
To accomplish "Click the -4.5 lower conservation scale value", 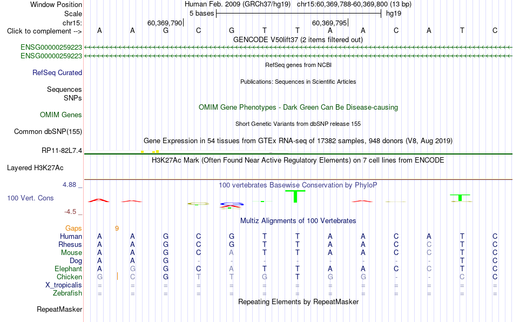I will tap(70, 212).
